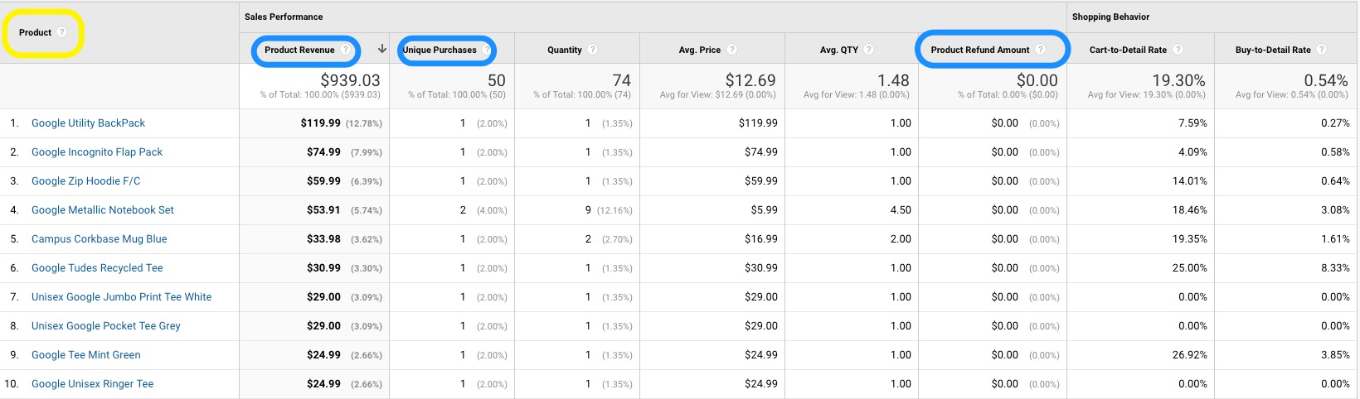Click Product Revenue help question mark

(346, 50)
